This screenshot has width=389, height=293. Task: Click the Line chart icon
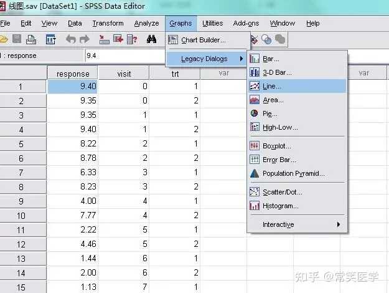[x=255, y=86]
